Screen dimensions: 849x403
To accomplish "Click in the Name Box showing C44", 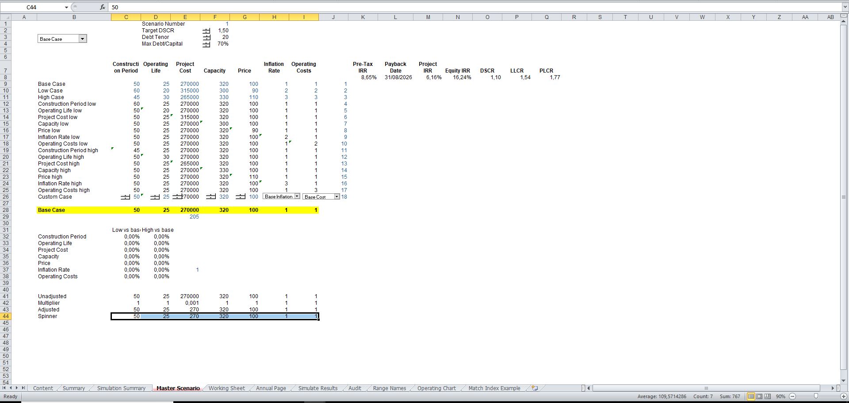I will point(44,7).
